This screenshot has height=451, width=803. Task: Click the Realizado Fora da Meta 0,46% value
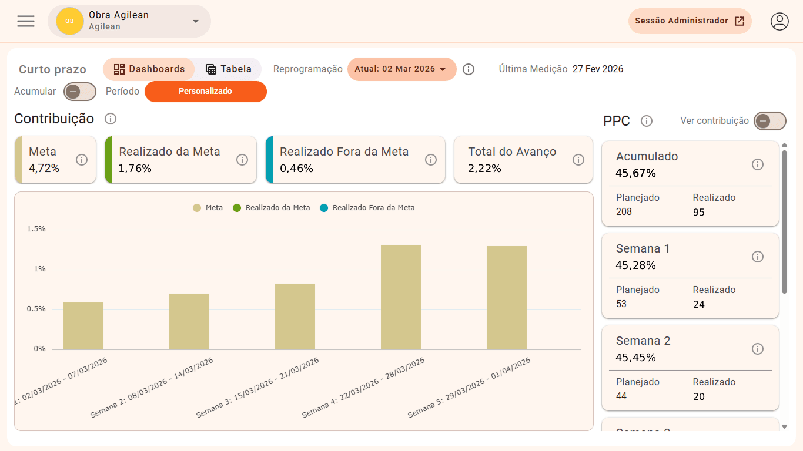point(296,169)
